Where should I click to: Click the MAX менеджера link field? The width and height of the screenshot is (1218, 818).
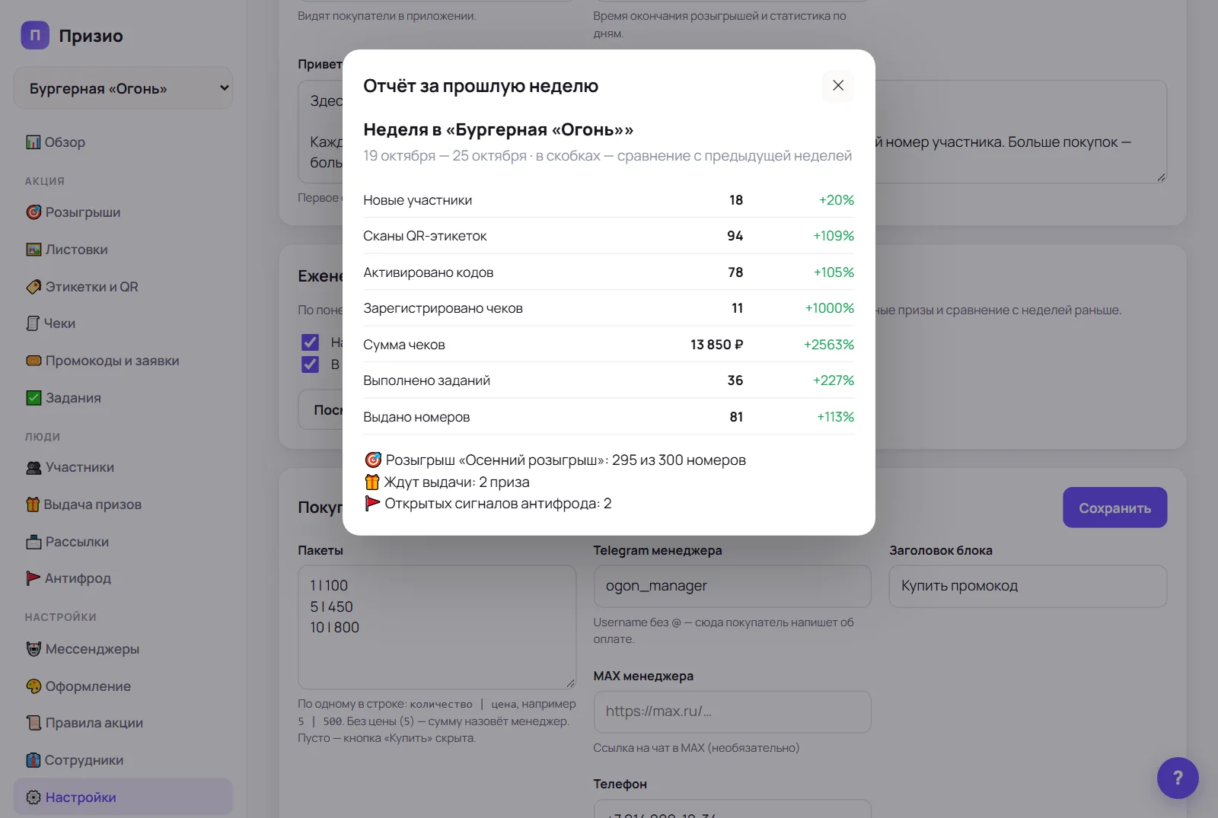(x=732, y=711)
